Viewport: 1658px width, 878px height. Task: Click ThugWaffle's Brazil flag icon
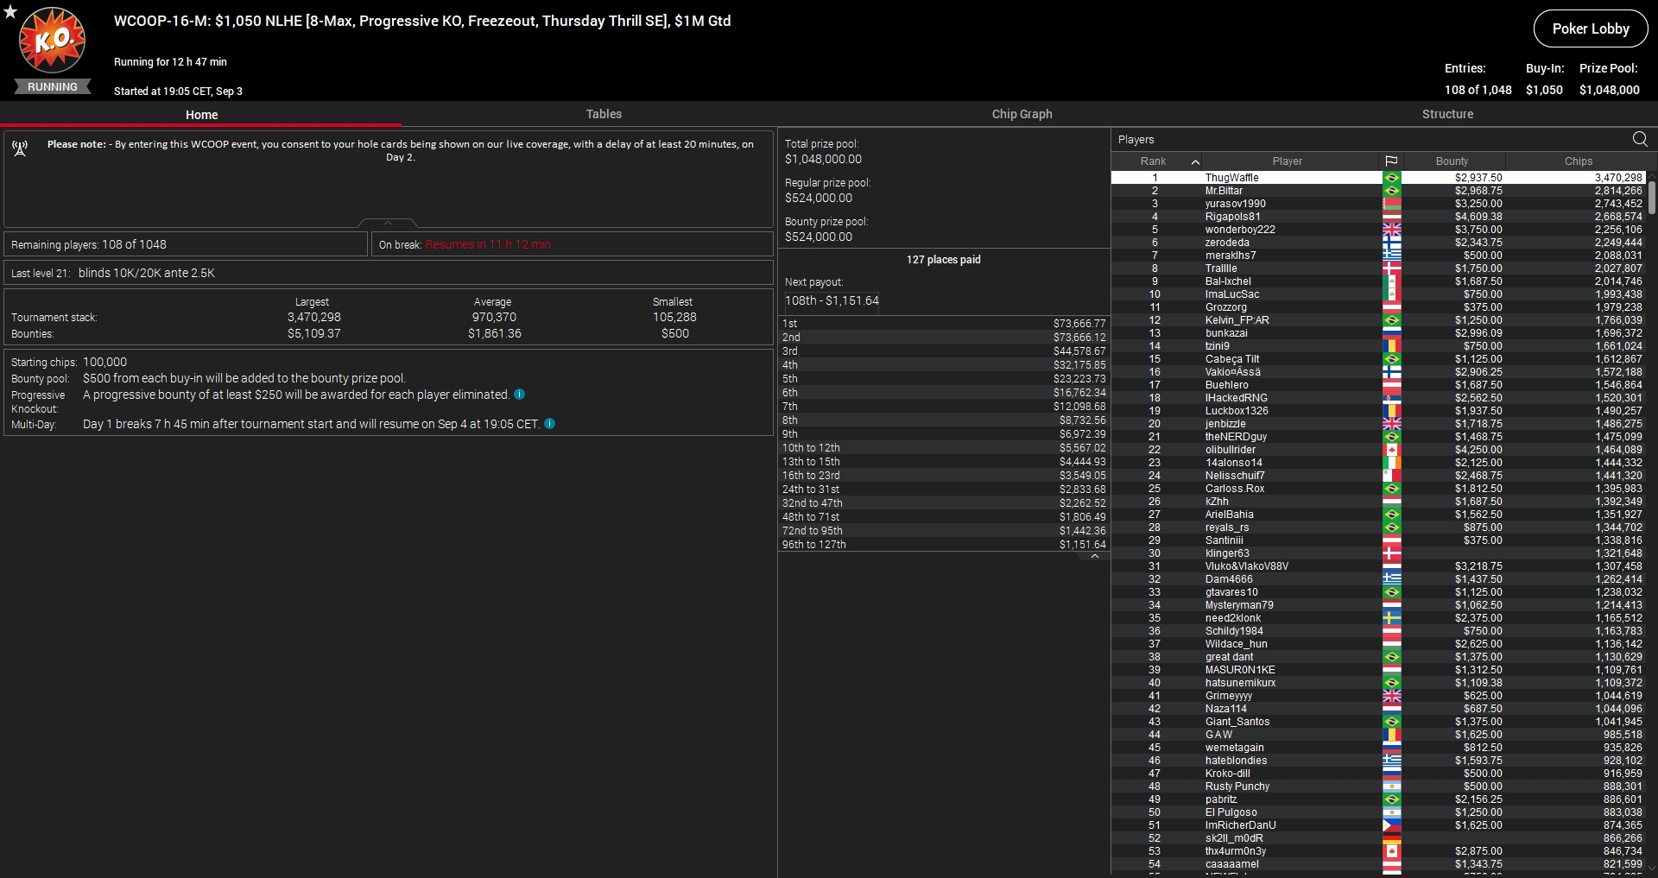pyautogui.click(x=1391, y=178)
